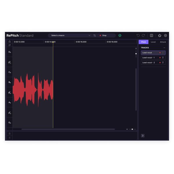Toggle the plugin power button
The image size is (174, 174).
click(x=159, y=35)
